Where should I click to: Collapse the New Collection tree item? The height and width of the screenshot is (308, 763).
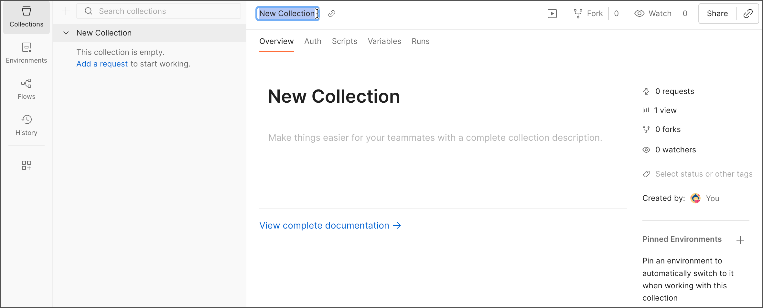point(66,33)
